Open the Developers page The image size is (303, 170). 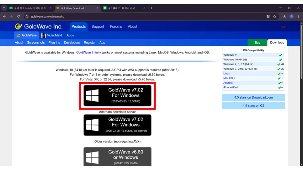coord(72,43)
